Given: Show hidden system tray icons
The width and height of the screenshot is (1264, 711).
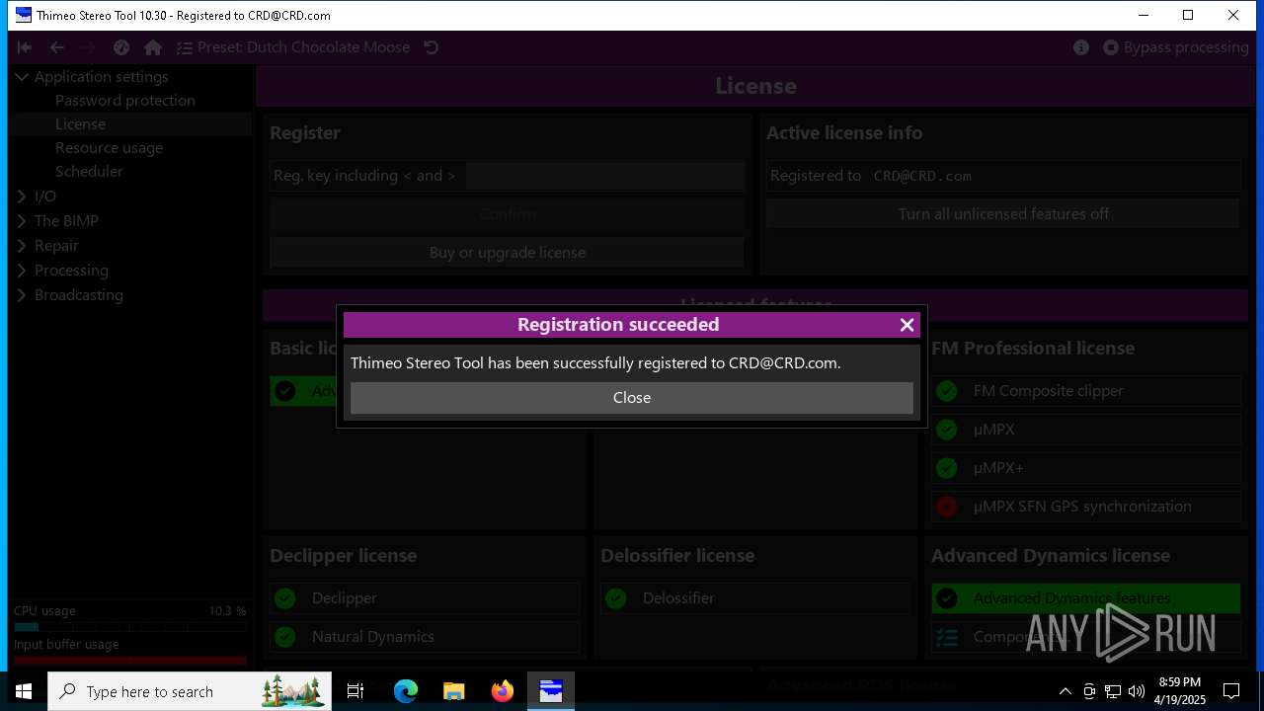Looking at the screenshot, I should pos(1065,691).
